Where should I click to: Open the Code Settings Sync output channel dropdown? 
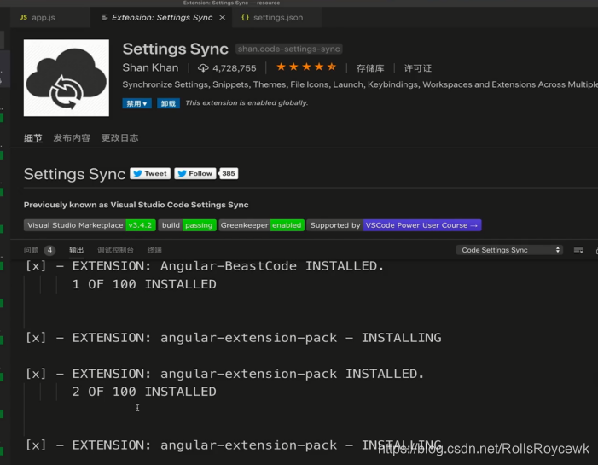click(509, 250)
